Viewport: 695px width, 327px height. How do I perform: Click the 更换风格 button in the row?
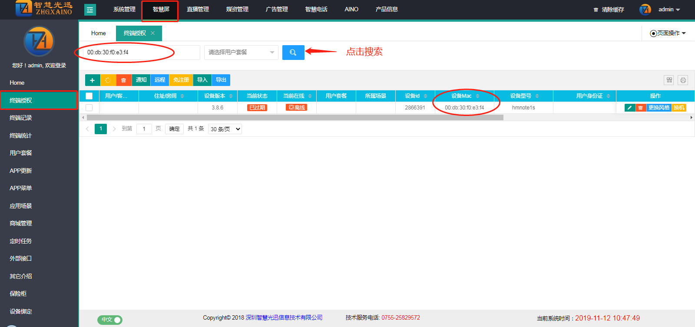(x=659, y=108)
